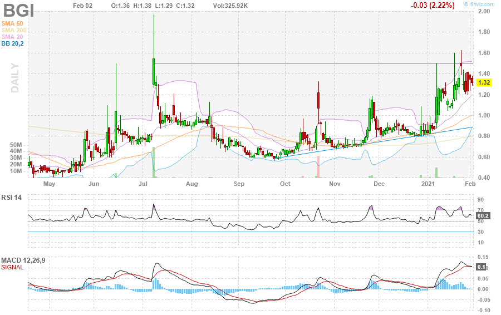
Task: Click the 0.15 MACD axis label
Action: tap(483, 257)
